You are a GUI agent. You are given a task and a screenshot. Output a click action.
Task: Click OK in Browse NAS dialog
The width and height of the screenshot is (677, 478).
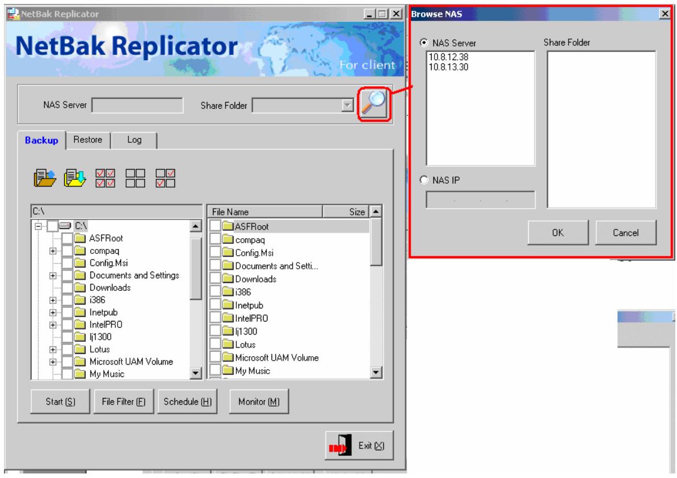coord(558,232)
